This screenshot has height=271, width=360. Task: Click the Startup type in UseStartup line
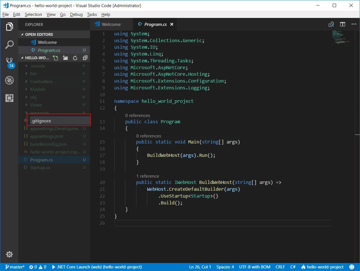tap(201, 196)
